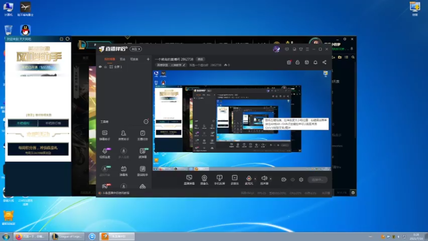Add 直播伴侣 screen capture source
The width and height of the screenshot is (428, 241).
[x=189, y=180]
